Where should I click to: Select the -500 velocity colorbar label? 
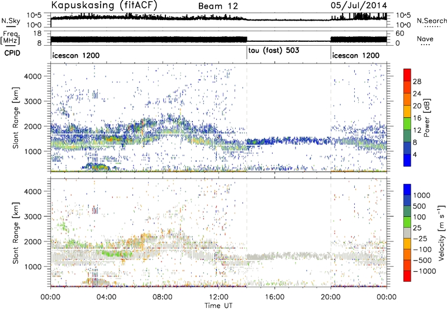pos(422,260)
